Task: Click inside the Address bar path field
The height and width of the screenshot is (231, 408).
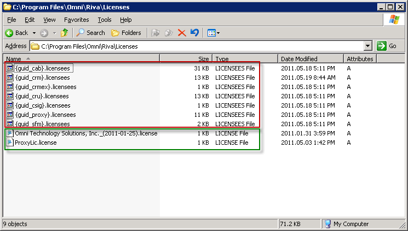Action: coord(197,46)
